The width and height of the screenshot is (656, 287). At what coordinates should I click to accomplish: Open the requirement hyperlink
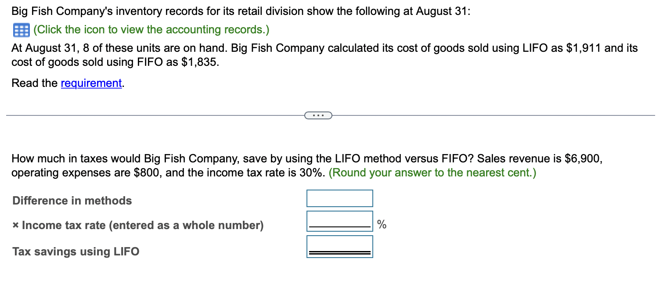pyautogui.click(x=91, y=83)
